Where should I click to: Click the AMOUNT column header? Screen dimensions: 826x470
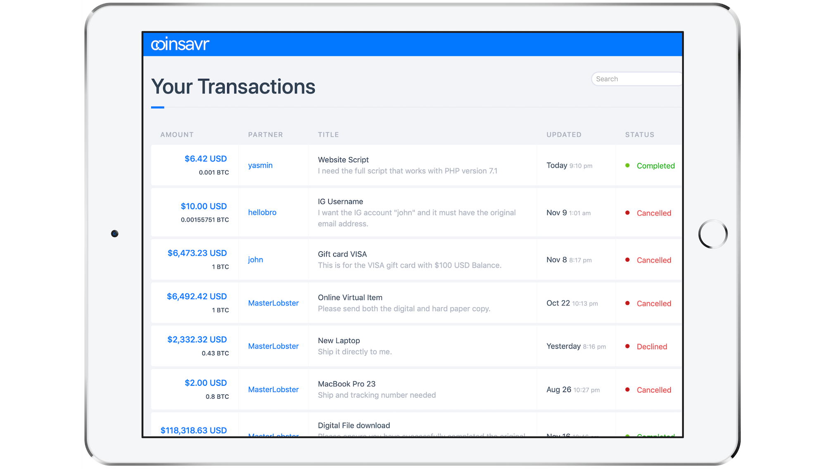pos(177,135)
